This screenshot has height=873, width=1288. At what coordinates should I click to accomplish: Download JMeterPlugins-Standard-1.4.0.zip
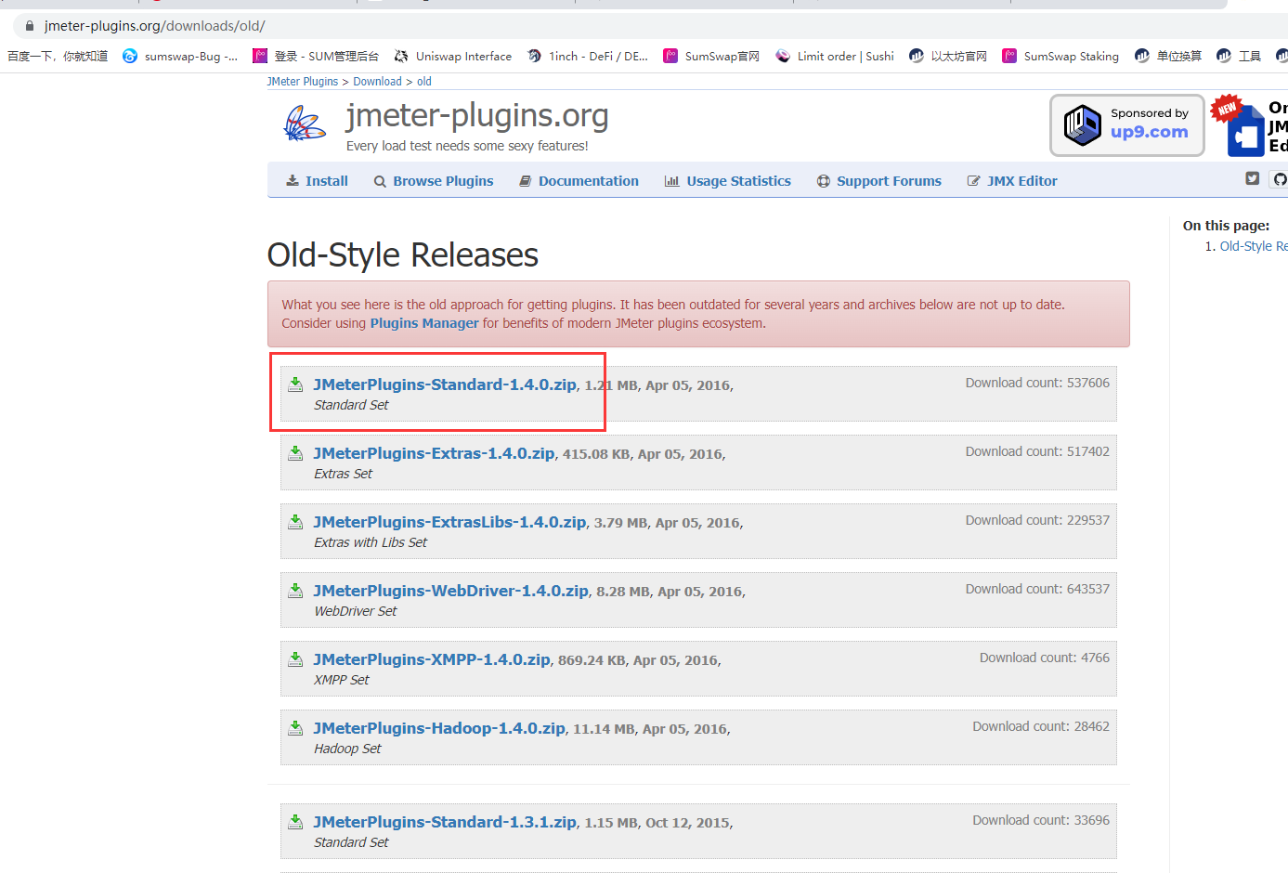coord(445,384)
